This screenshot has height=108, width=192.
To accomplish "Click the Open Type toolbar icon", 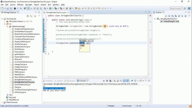I will [x=76, y=8].
